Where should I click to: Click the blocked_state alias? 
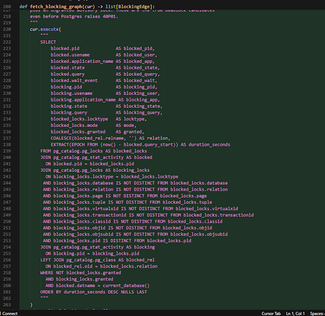point(141,68)
